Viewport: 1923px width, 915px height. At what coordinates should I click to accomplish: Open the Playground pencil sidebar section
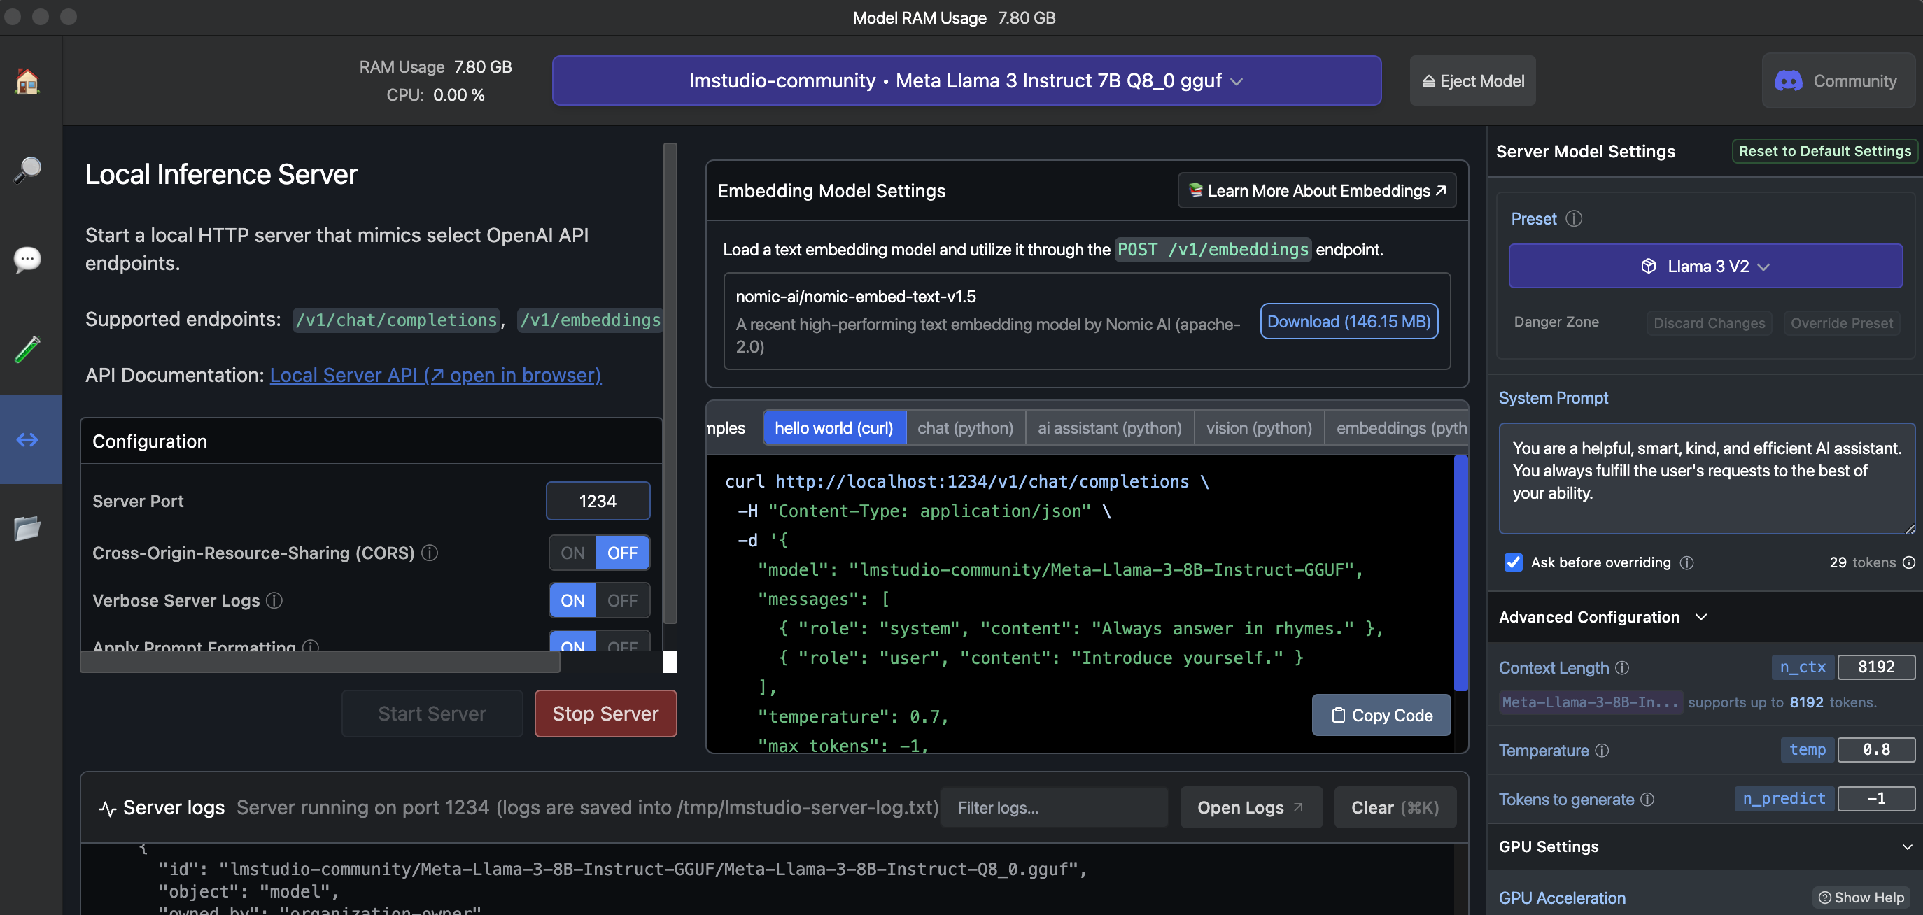(27, 349)
